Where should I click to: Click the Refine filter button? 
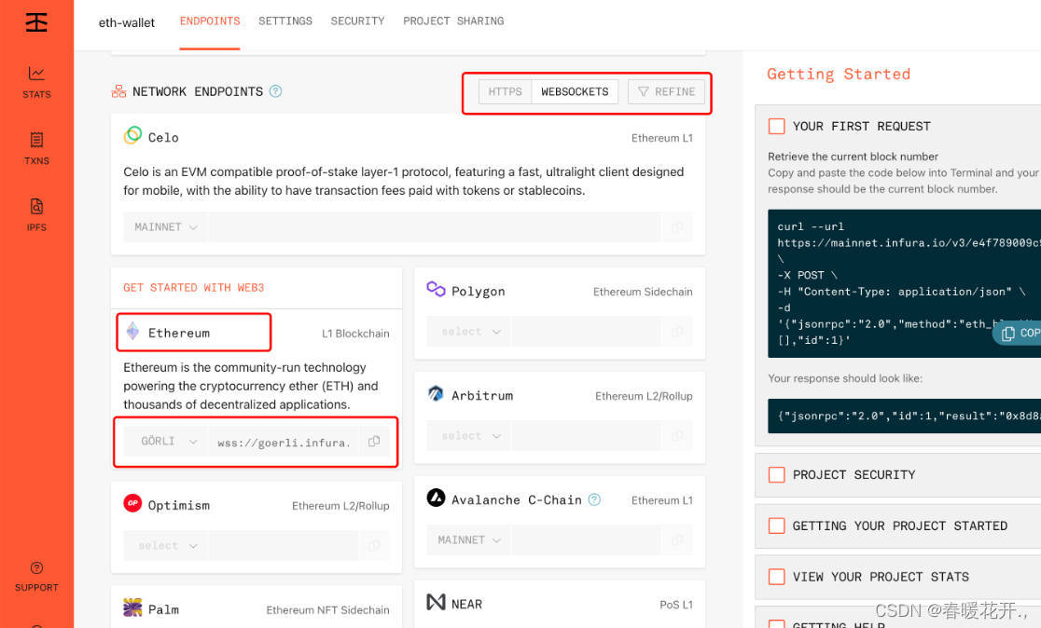point(667,91)
